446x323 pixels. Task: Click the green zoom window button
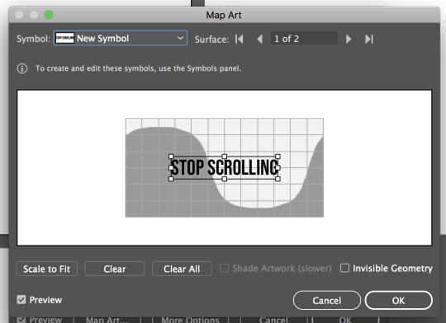coord(49,15)
